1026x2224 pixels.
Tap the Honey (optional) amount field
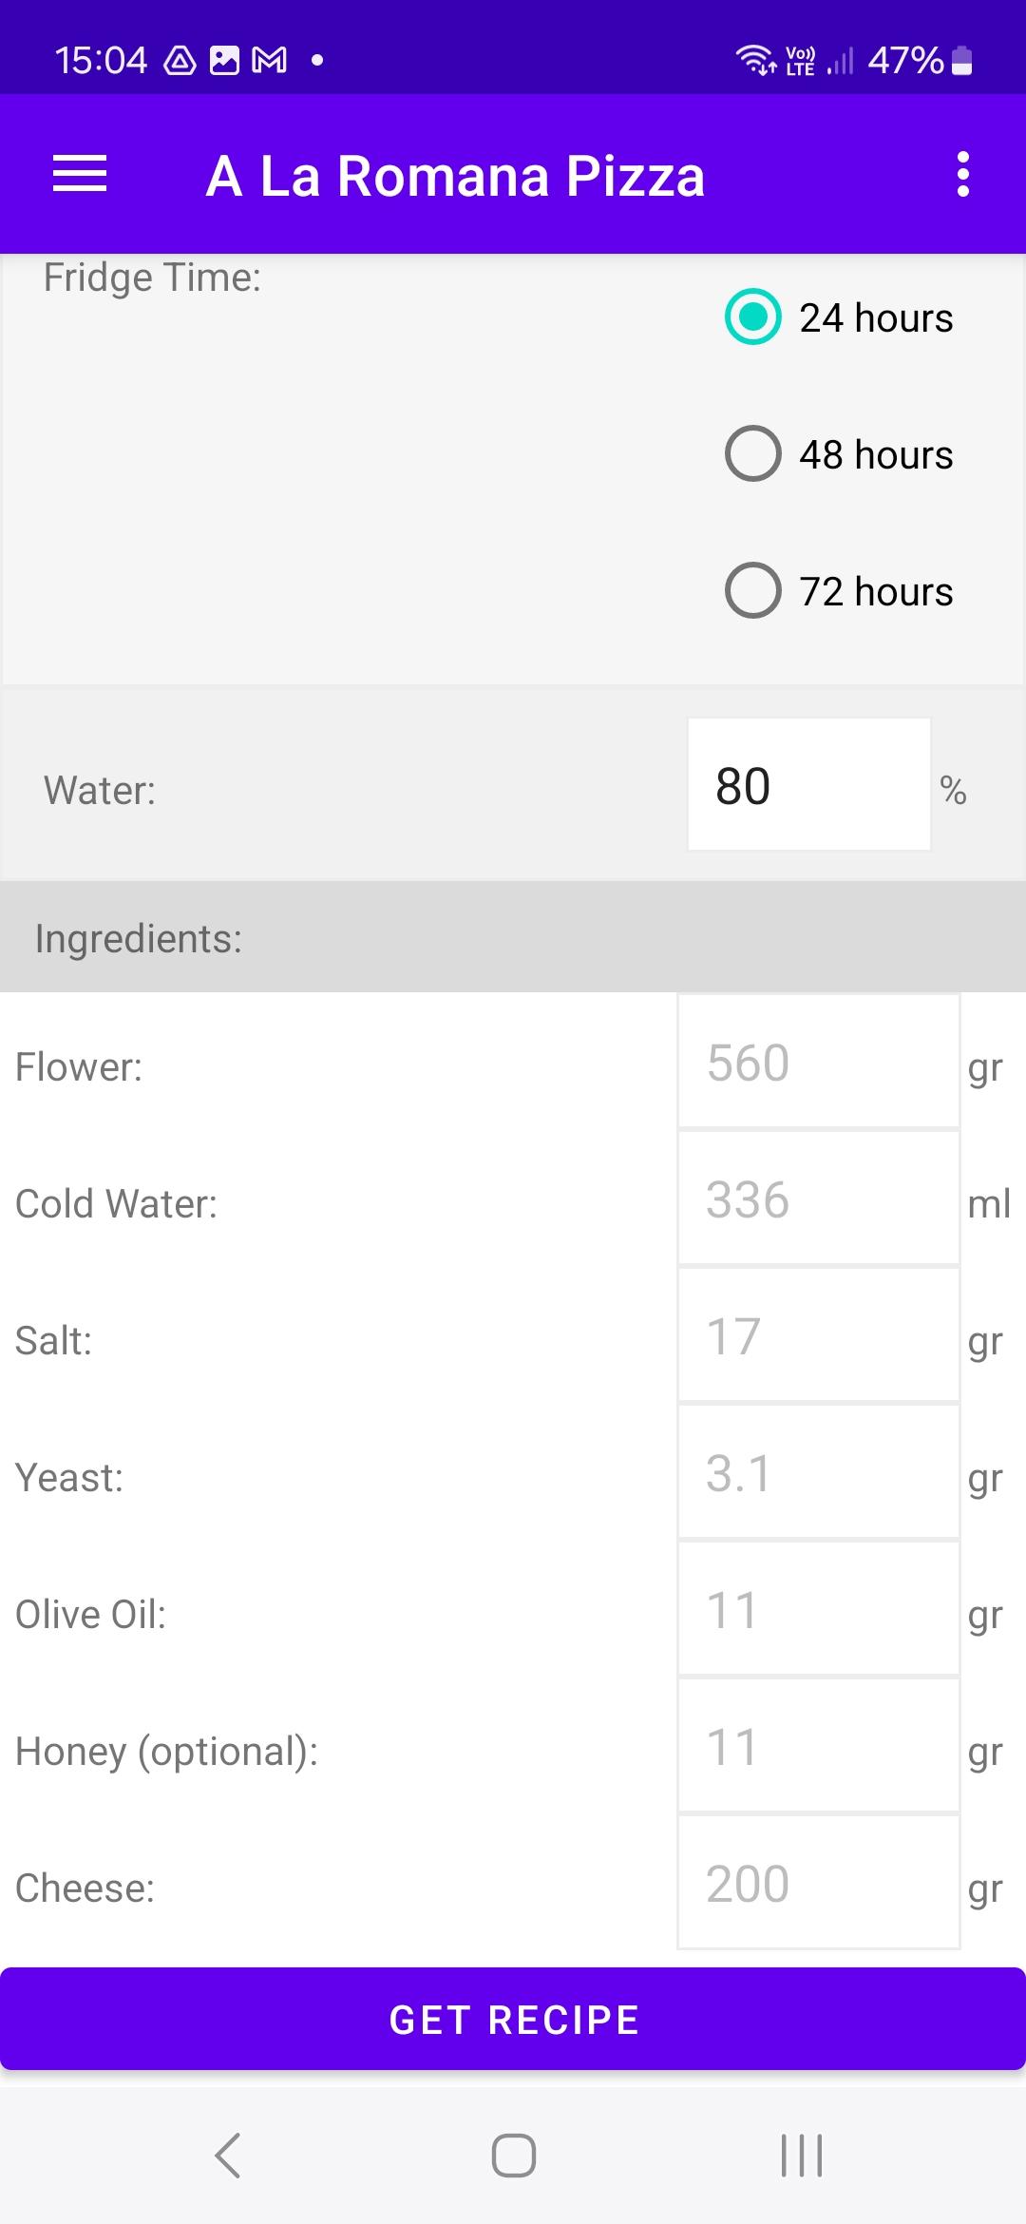818,1746
